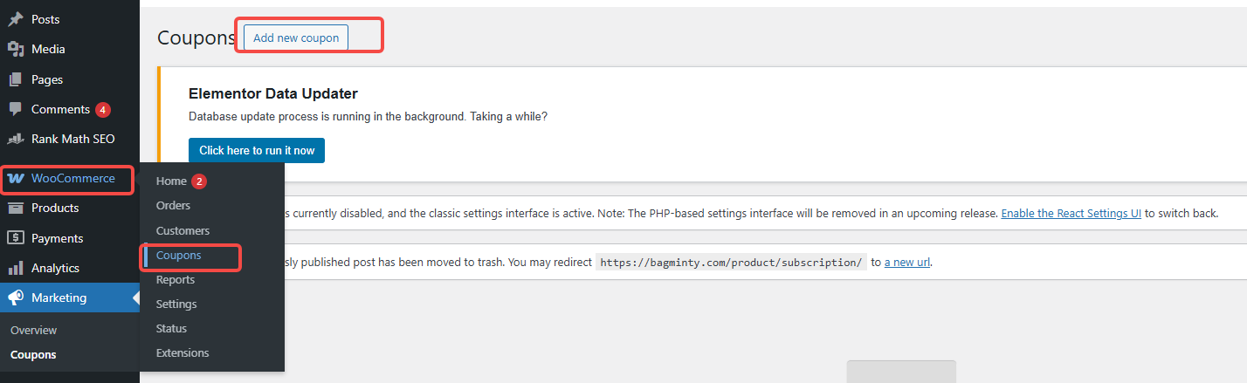Click the Pages icon in sidebar

coord(15,79)
